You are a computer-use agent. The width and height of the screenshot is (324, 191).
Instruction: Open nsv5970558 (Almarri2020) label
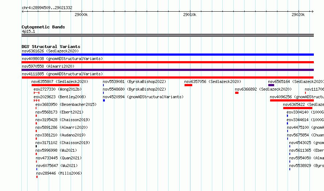pyautogui.click(x=48, y=66)
